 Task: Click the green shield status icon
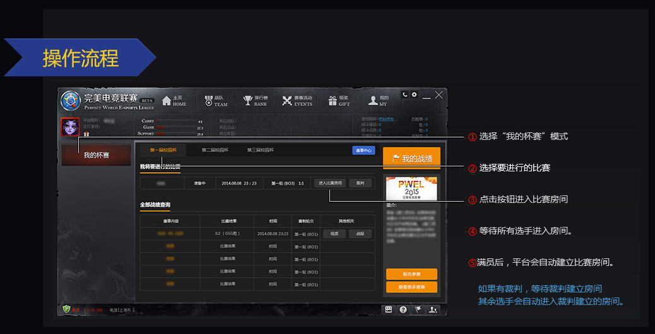[x=66, y=309]
